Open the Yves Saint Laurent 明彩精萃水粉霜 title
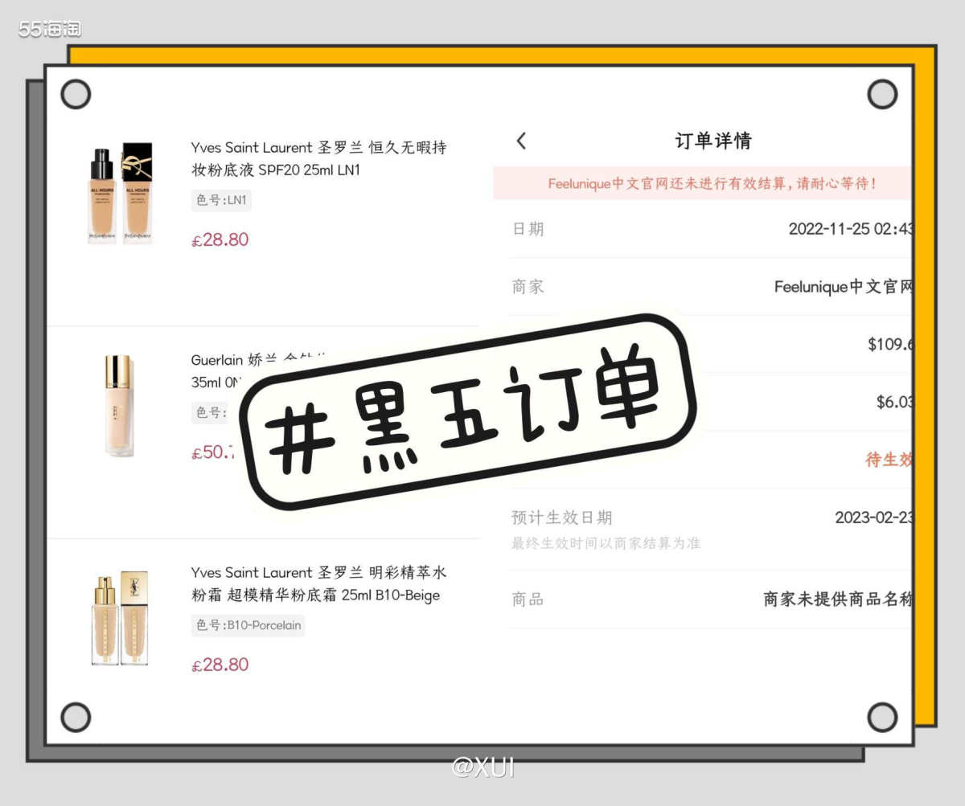This screenshot has width=965, height=806. [x=318, y=584]
